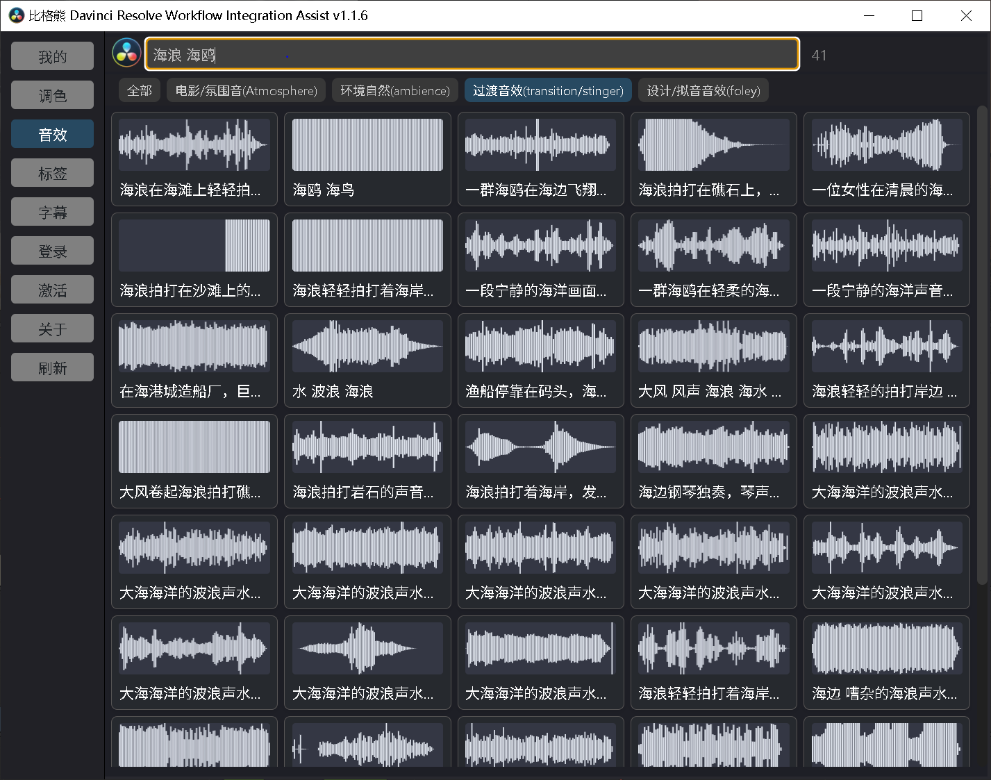
Task: Choose the 过渡音效(transition/stinger) tab
Action: [x=547, y=90]
